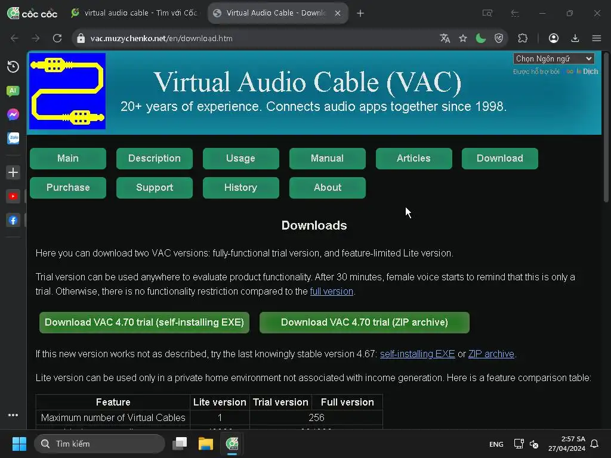Open the Windows Start menu
The image size is (611, 458).
point(19,444)
